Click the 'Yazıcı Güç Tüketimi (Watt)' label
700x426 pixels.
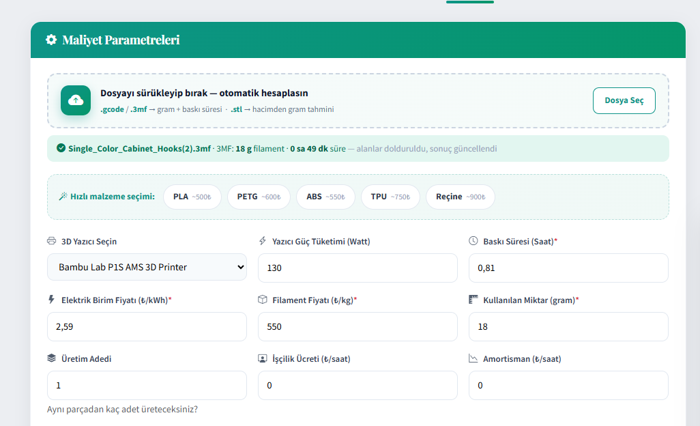(x=321, y=242)
